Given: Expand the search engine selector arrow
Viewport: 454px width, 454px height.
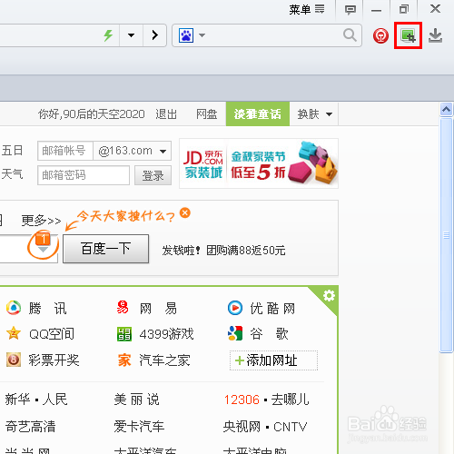Looking at the screenshot, I should pos(202,35).
